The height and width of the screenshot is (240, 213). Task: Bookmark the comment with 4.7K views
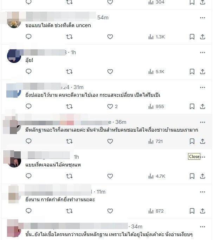[192, 176]
